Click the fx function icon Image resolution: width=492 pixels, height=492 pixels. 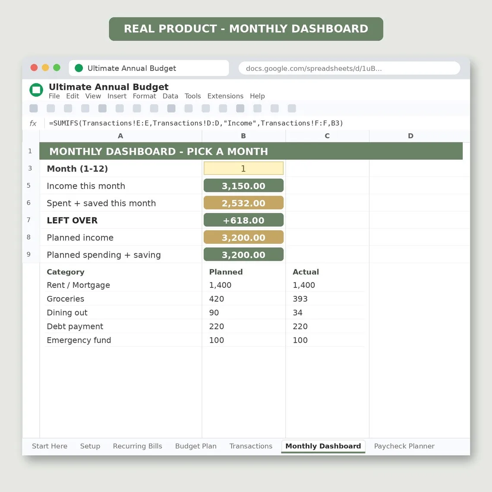click(33, 123)
